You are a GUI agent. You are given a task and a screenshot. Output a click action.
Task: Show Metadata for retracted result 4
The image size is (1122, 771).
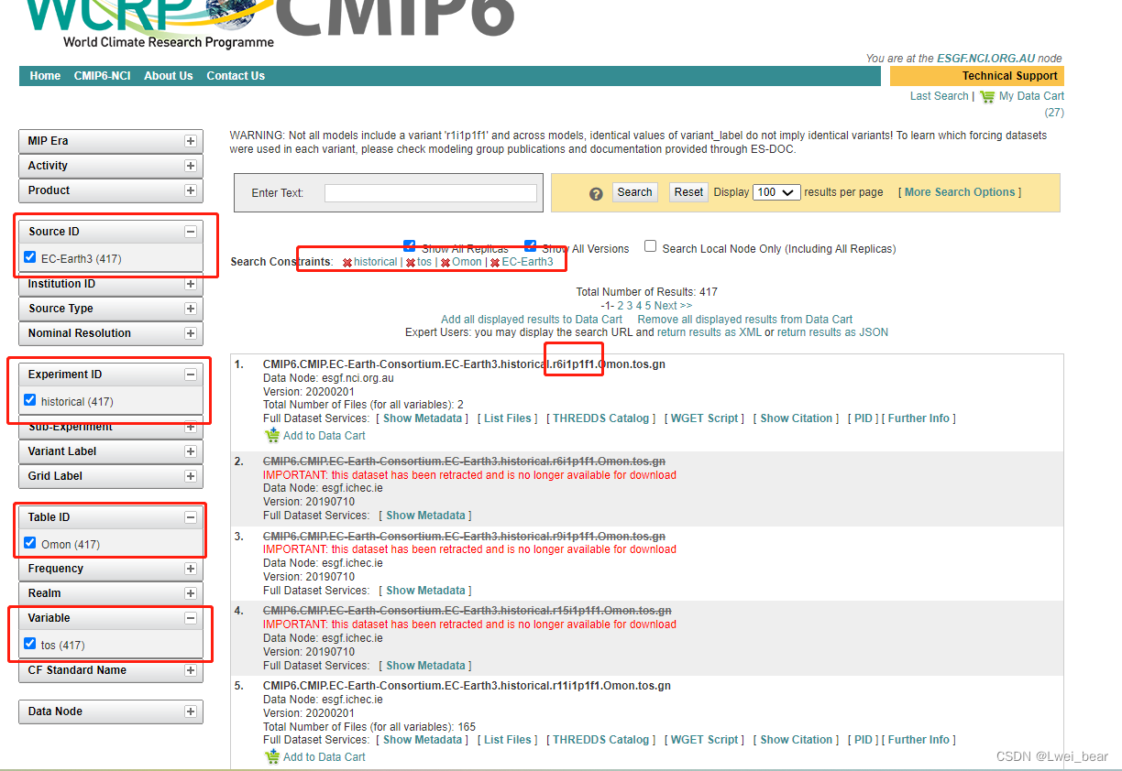click(425, 666)
